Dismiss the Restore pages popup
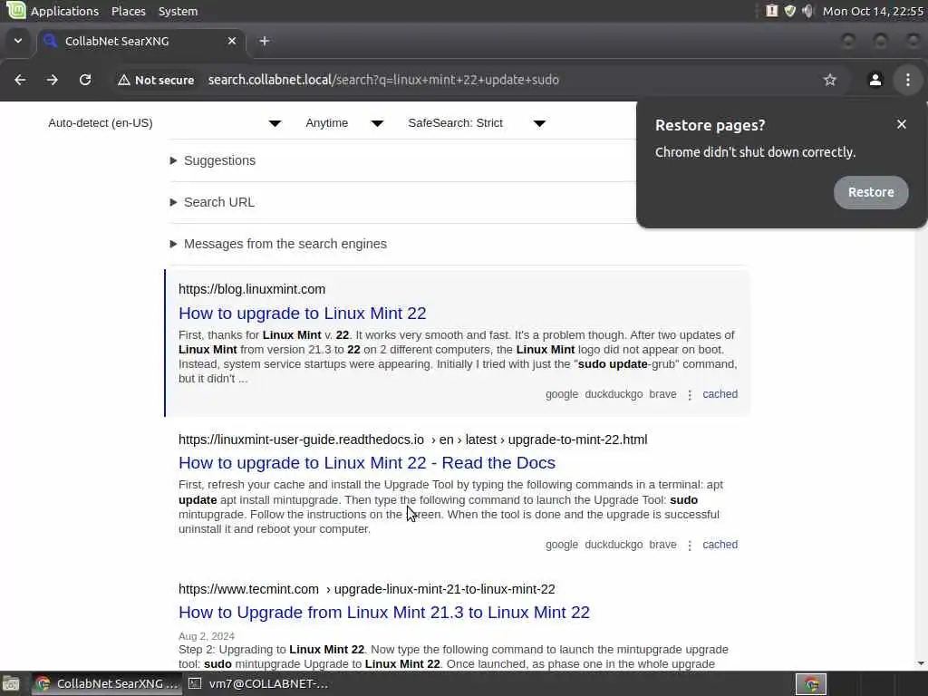The width and height of the screenshot is (928, 696). tap(902, 124)
